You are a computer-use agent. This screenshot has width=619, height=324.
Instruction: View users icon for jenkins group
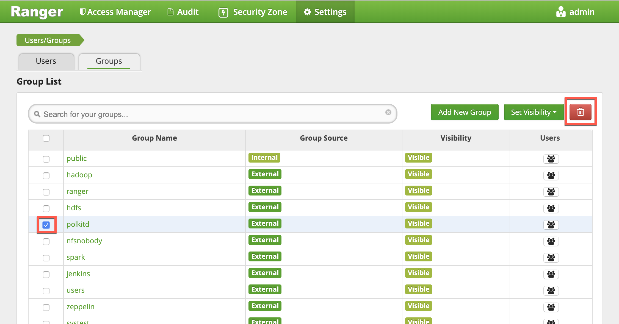point(551,274)
